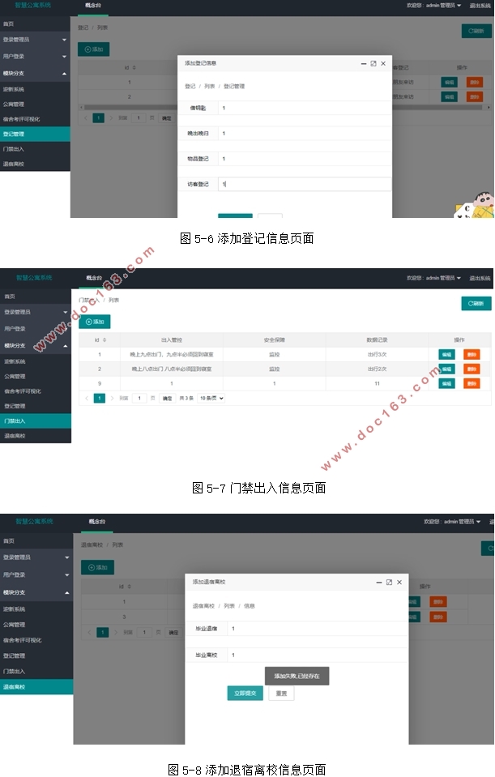Click the 添加失败,已经存在 toast message
Screen dimensions: 495x777
297,676
